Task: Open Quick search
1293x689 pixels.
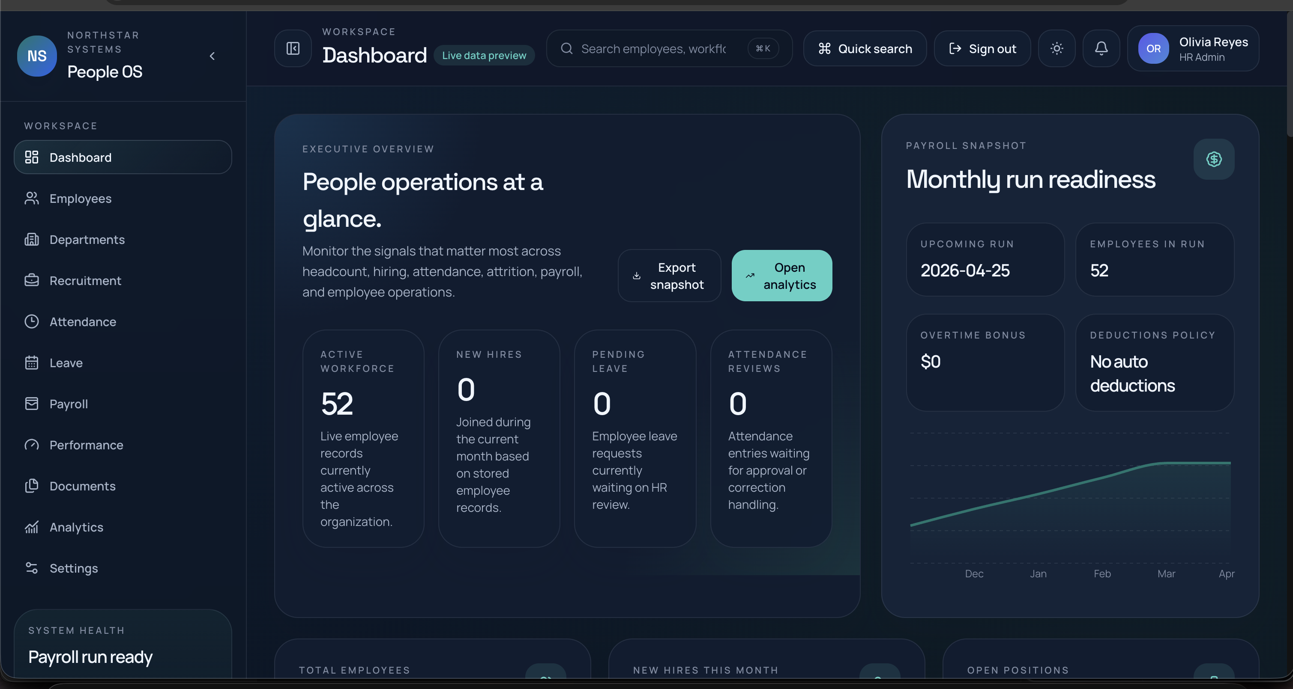Action: [x=864, y=48]
